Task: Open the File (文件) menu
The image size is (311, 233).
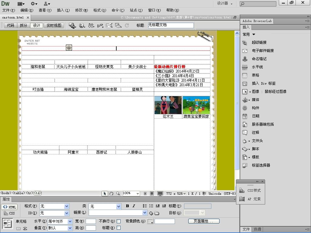Action: 9,10
